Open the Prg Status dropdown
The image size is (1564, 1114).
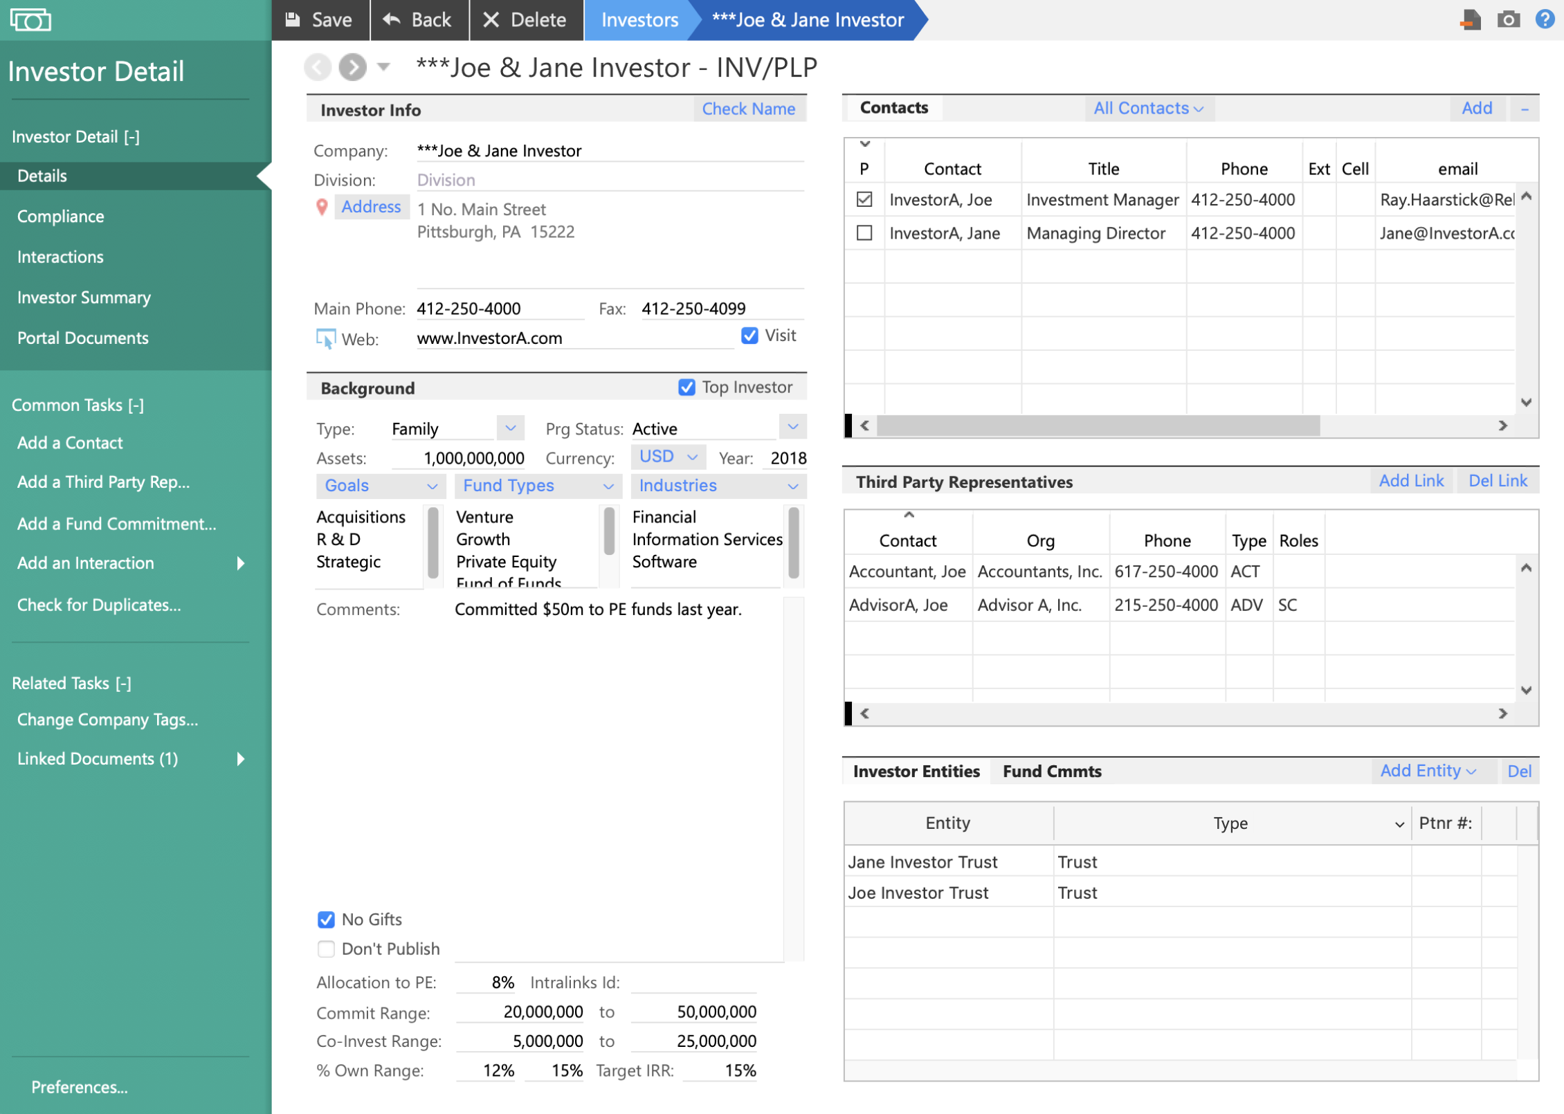(793, 427)
